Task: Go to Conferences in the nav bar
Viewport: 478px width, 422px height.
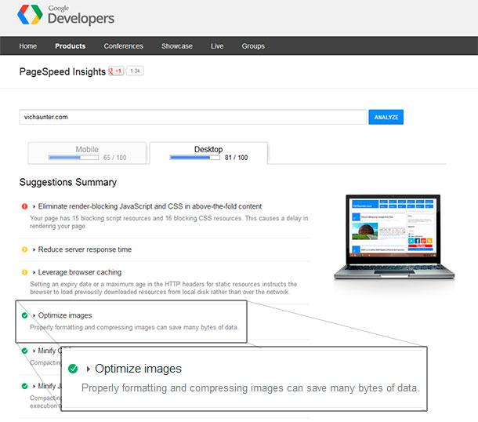Action: pyautogui.click(x=124, y=46)
